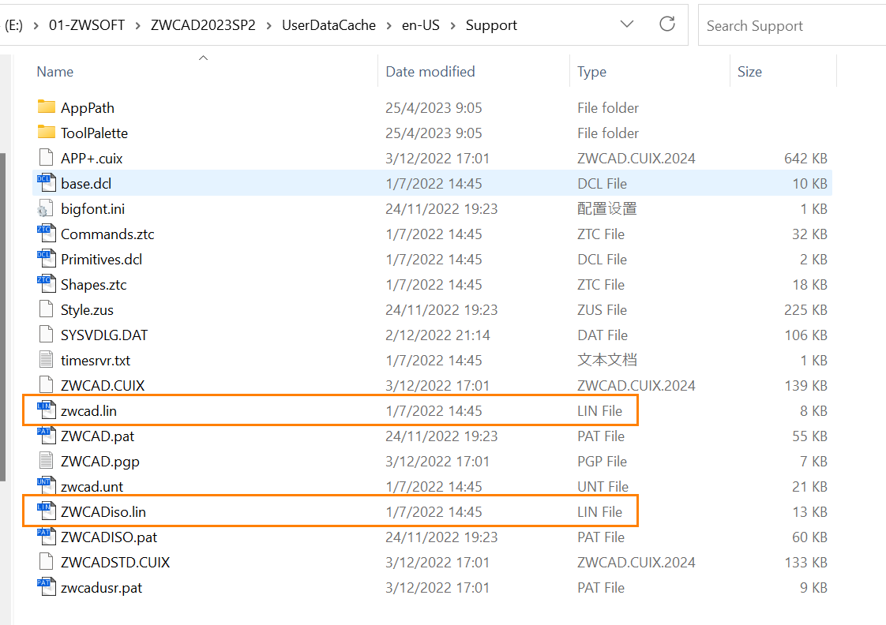Click the 106 KB size of SYSVDLG.DAT
This screenshot has height=625, width=886.
tap(805, 335)
